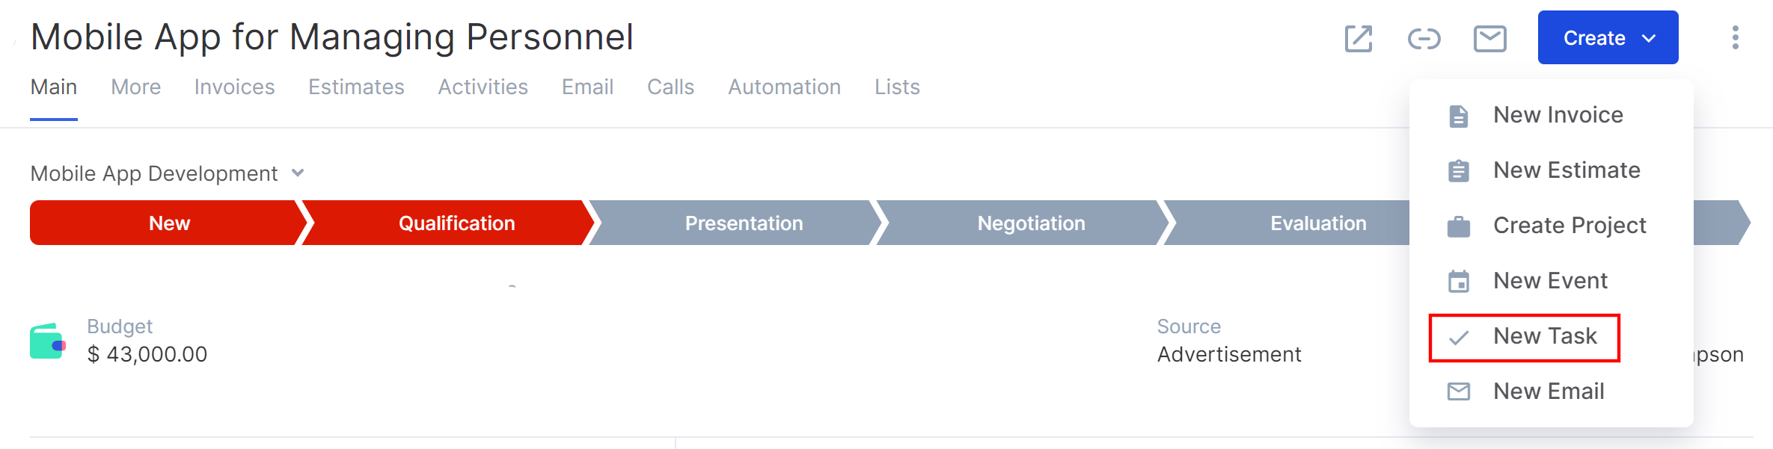Switch to the Invoices tab
The image size is (1773, 449).
[x=234, y=87]
